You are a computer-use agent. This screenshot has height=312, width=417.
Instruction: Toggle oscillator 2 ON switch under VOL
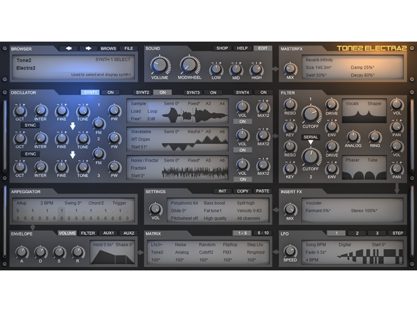point(242,150)
